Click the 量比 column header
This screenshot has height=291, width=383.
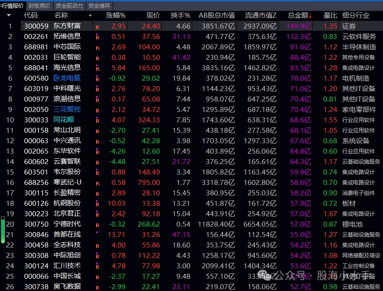(330, 15)
